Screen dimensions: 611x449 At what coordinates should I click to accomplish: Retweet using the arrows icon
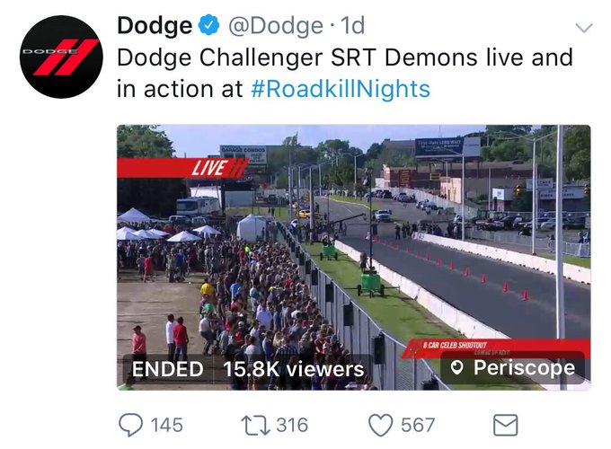click(x=255, y=425)
